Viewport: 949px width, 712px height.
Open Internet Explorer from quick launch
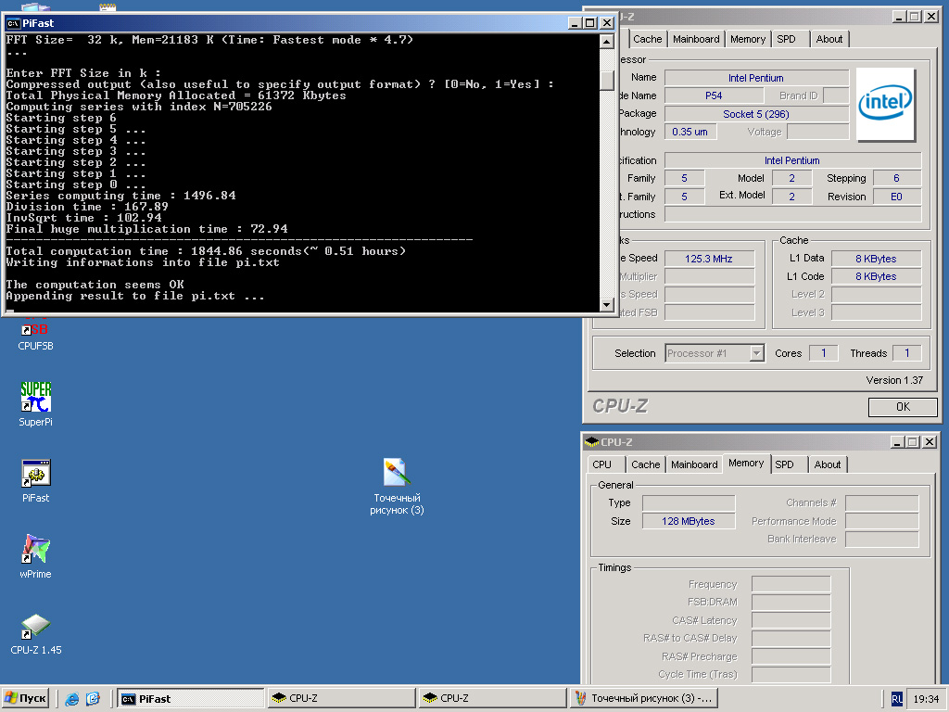[x=72, y=699]
